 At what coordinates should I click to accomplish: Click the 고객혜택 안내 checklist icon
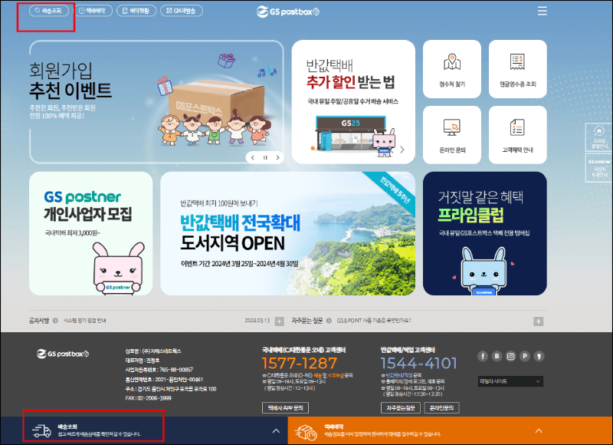pos(517,127)
